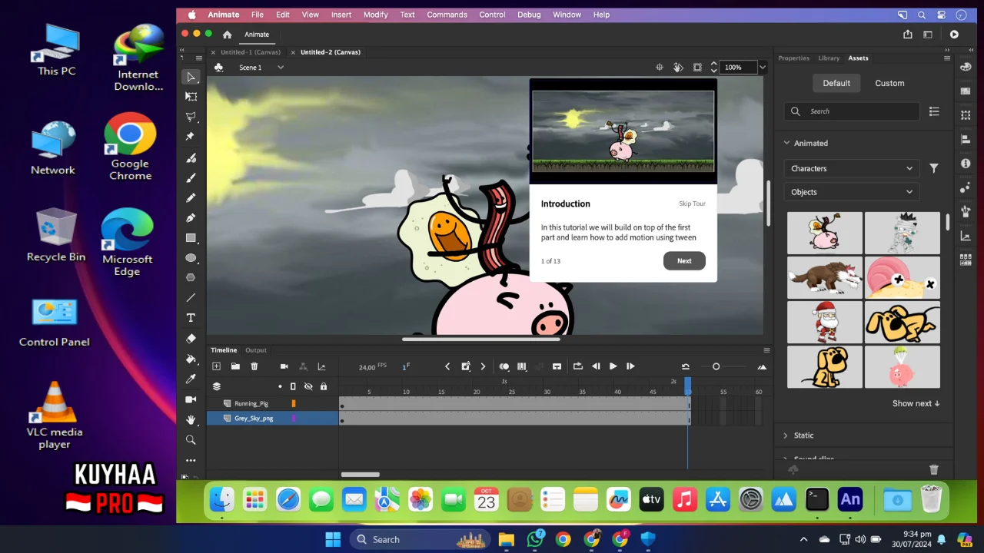
Task: Select the Lasso tool
Action: (191, 117)
